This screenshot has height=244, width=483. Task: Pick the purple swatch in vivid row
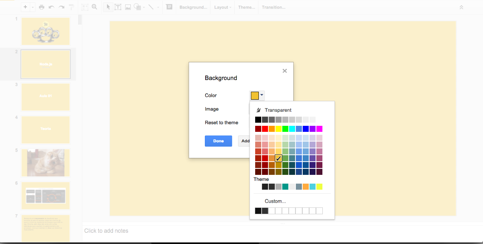click(313, 129)
